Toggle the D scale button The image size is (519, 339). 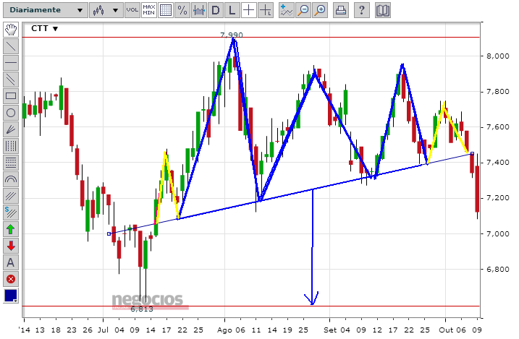[216, 10]
